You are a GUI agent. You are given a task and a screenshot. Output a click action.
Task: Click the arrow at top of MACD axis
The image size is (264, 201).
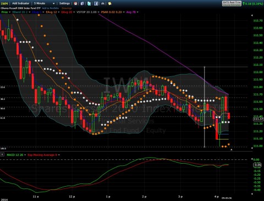252,159
